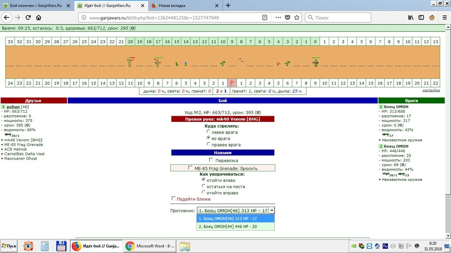Select 'во врага' shooting option
451x253 pixels.
click(x=209, y=138)
